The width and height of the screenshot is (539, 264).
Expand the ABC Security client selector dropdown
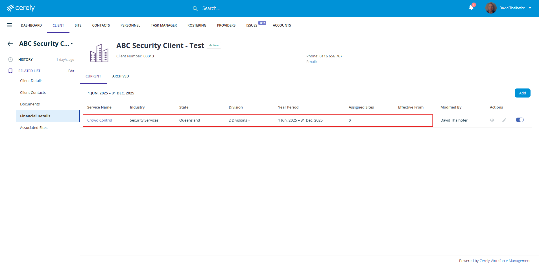click(72, 44)
